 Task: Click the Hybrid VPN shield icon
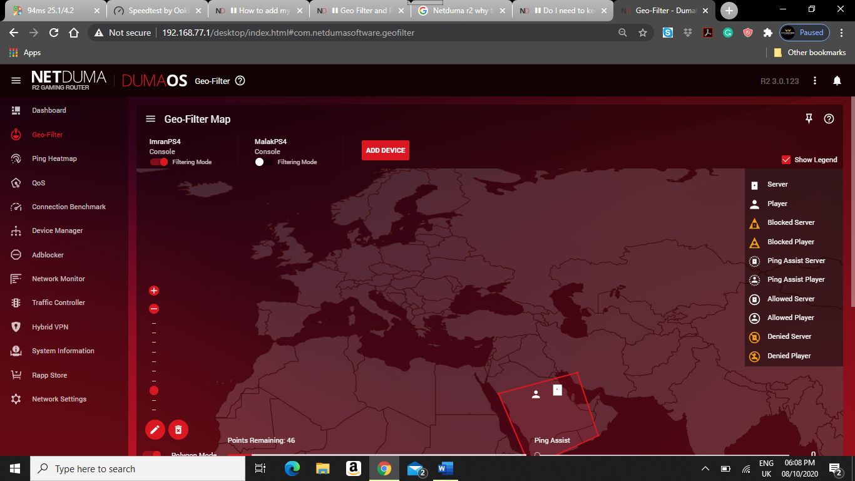tap(16, 327)
